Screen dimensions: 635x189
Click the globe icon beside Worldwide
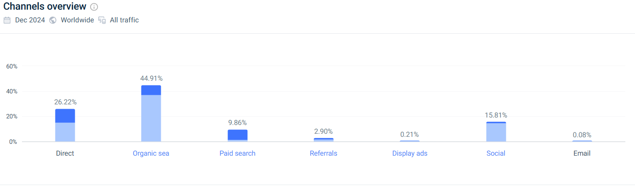point(53,20)
